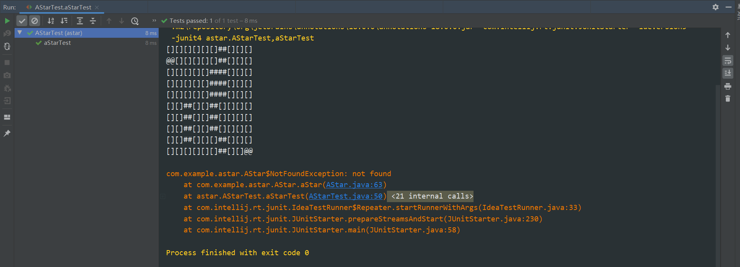Rerun the AStarTest with the green play icon
The image size is (740, 267).
point(7,21)
